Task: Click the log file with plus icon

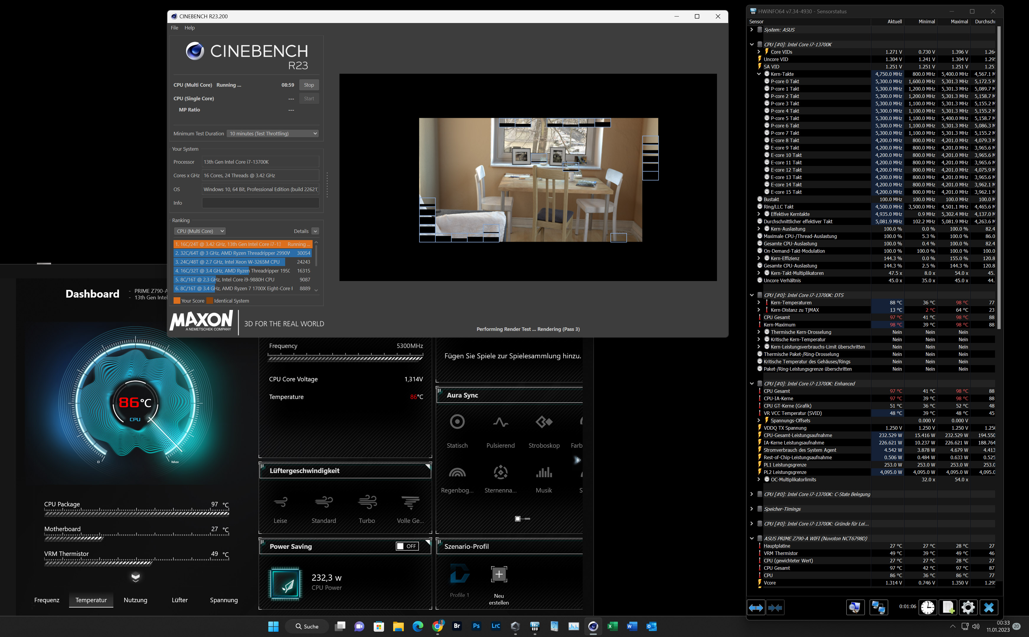Action: [x=948, y=607]
